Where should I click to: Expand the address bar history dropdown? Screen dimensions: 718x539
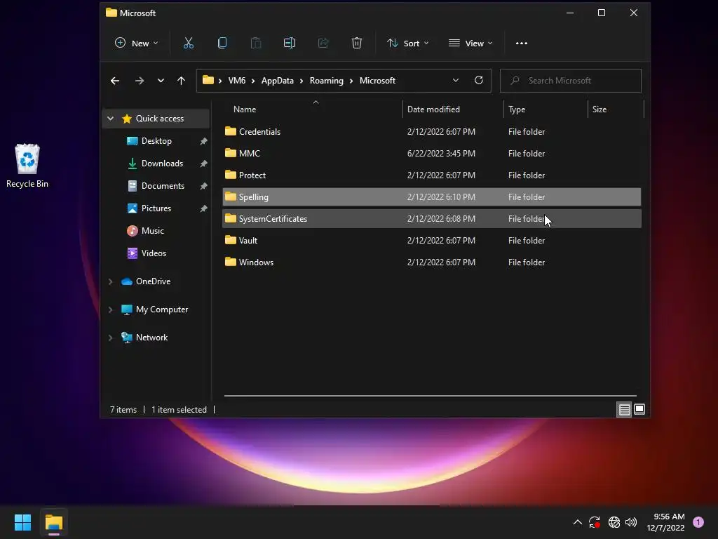(x=456, y=80)
